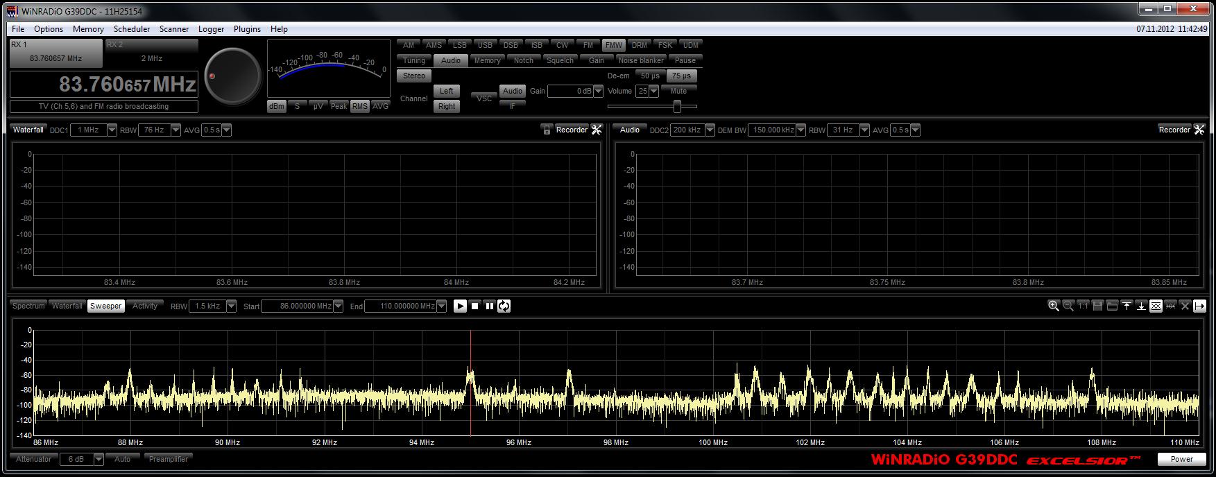1216x477 pixels.
Task: Switch to Activity tab in lower panel
Action: pyautogui.click(x=145, y=306)
